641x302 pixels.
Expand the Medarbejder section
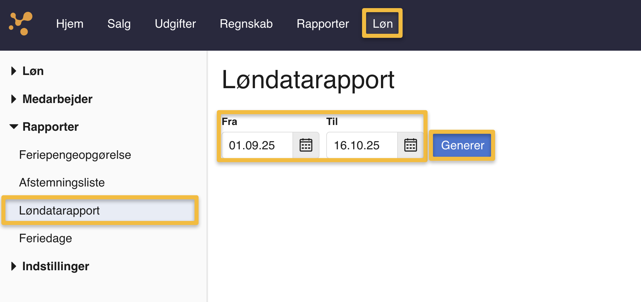(x=57, y=99)
